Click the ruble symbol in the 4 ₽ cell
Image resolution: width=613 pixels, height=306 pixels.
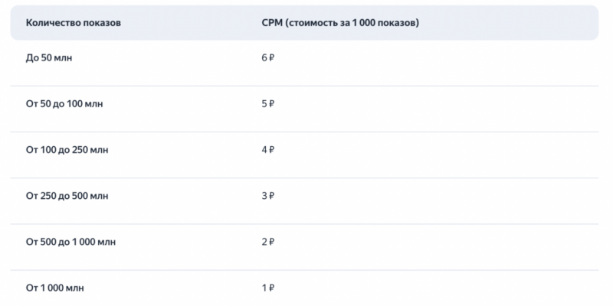click(x=272, y=150)
